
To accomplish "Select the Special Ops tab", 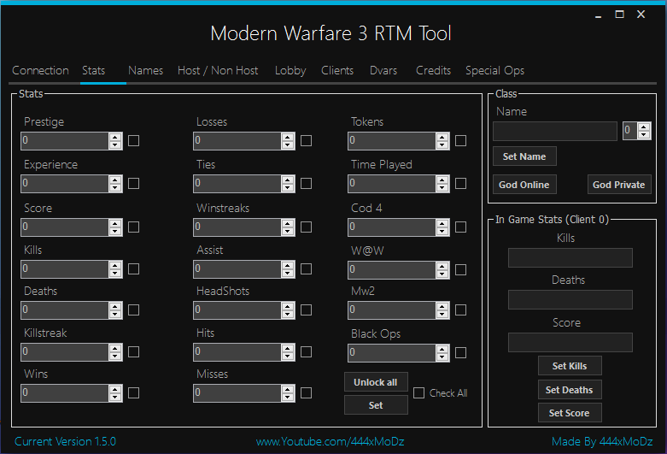I will 494,70.
